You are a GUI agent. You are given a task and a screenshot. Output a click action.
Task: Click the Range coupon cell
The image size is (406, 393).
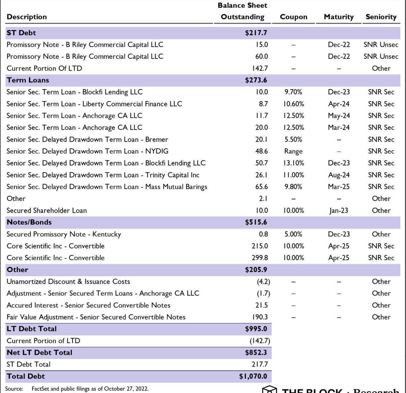(293, 151)
